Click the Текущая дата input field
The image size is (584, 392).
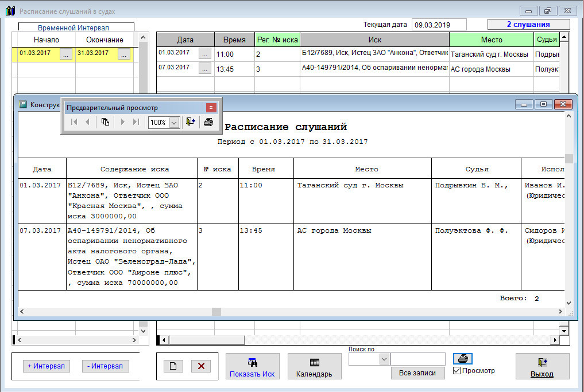[x=439, y=25]
